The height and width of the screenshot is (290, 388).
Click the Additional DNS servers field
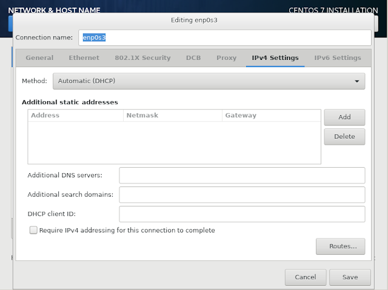242,176
